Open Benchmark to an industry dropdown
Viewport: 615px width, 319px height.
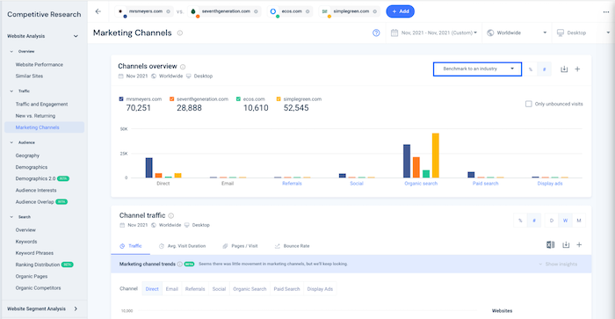pos(477,69)
